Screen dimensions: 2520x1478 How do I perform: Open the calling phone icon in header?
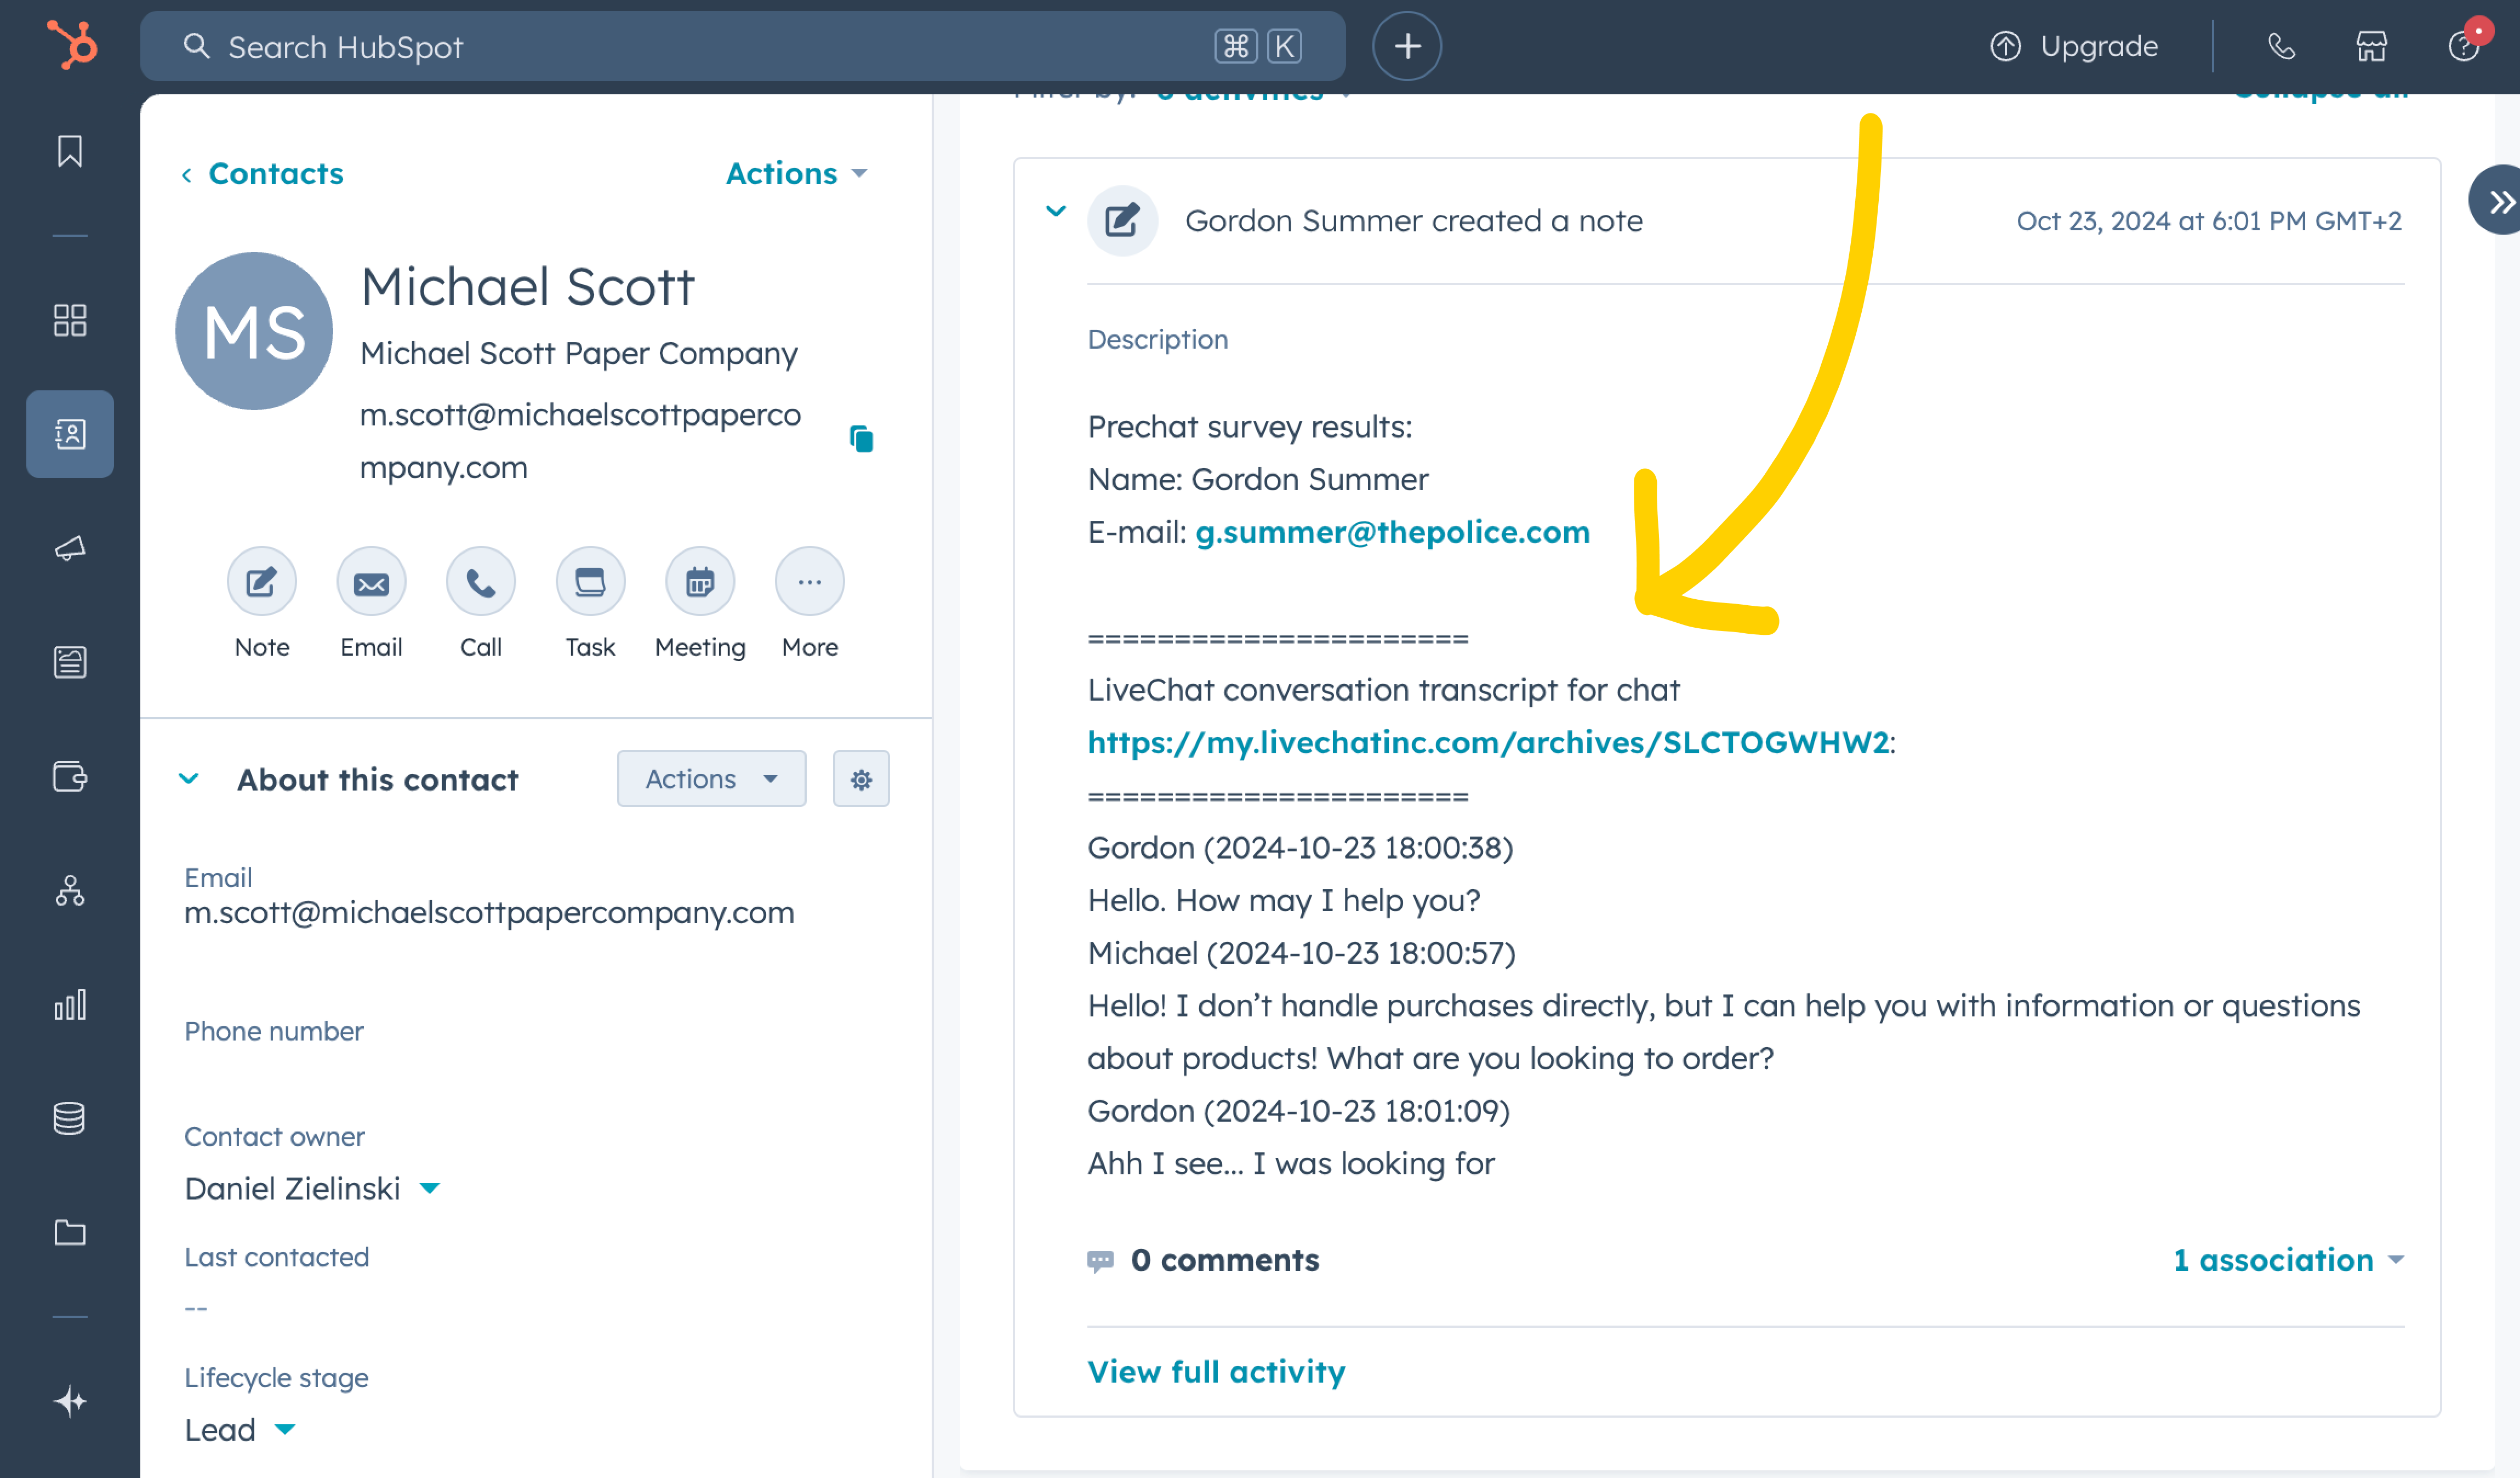[x=2281, y=46]
